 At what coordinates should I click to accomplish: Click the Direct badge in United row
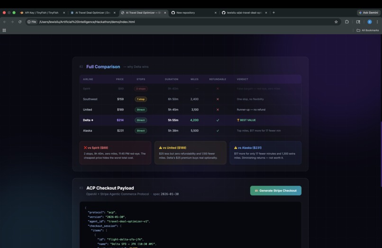(x=141, y=110)
